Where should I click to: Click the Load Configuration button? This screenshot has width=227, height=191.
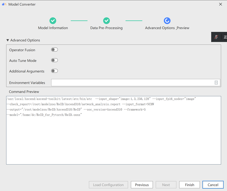(108, 185)
